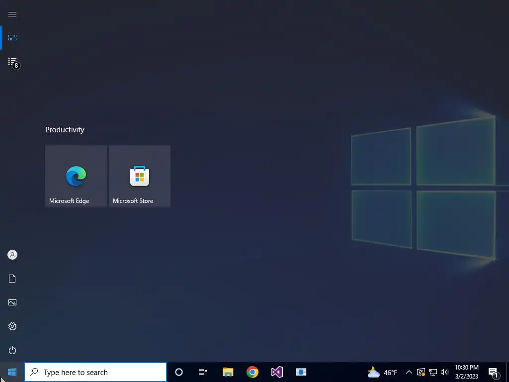Open Cortana circle icon on taskbar

(x=179, y=372)
